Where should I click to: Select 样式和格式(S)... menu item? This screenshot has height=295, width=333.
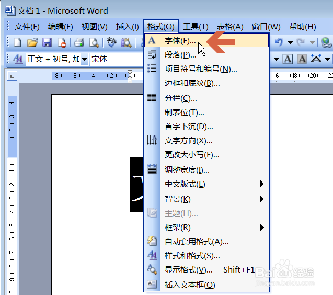point(206,255)
